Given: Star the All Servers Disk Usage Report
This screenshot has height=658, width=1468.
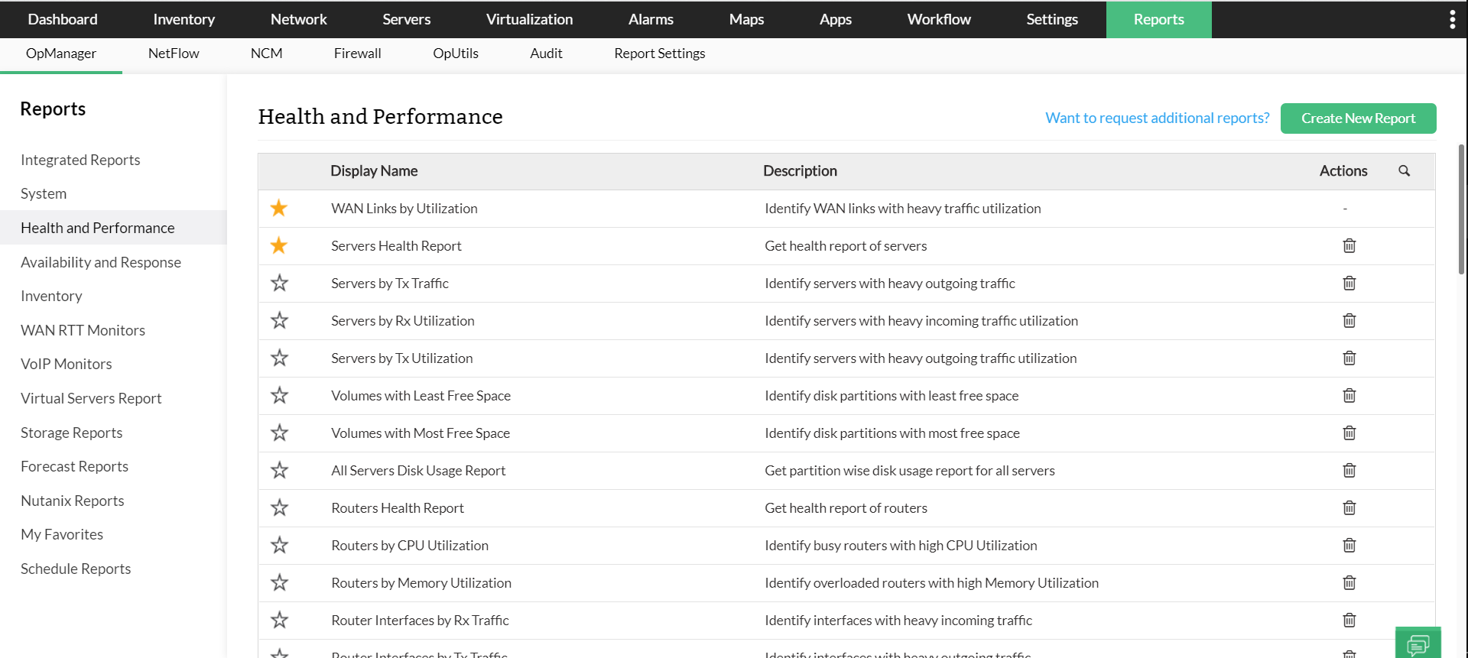Looking at the screenshot, I should (x=279, y=470).
